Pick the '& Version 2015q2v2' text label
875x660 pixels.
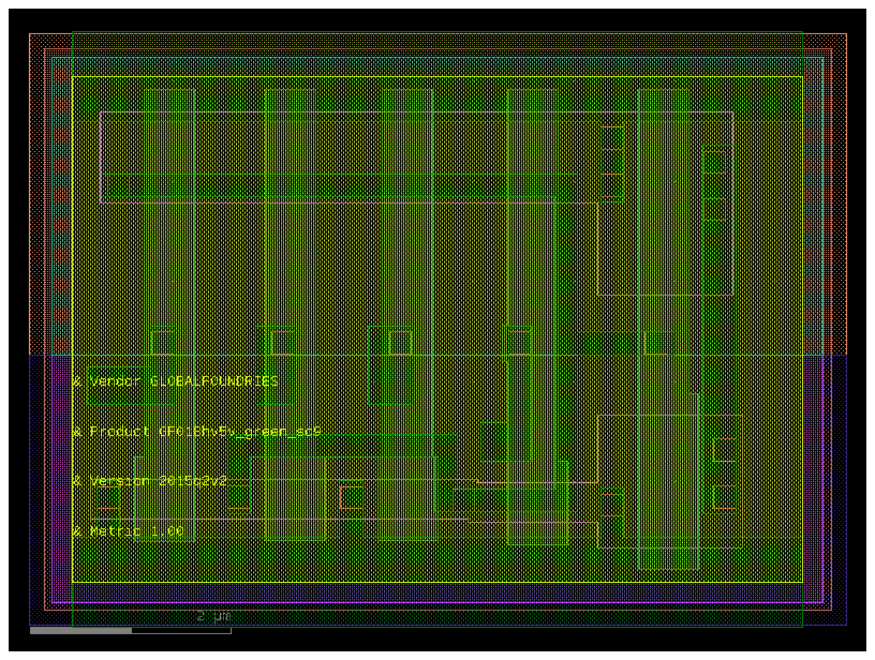pos(150,481)
